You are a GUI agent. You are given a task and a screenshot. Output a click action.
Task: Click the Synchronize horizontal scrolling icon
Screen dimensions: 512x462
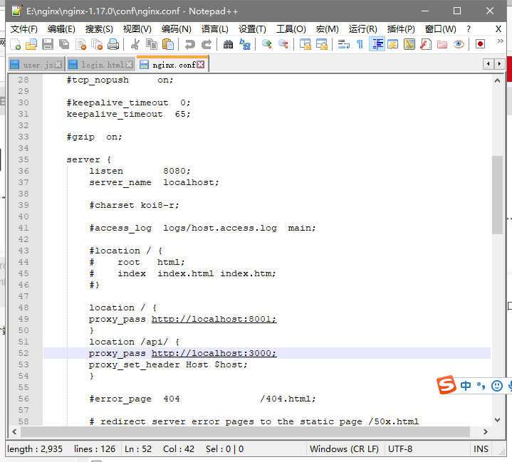click(322, 44)
